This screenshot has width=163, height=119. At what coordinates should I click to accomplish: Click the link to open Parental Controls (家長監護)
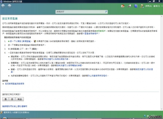pos(20,41)
